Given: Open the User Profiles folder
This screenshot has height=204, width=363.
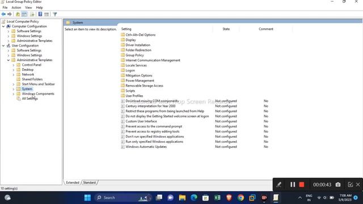Looking at the screenshot, I should (x=134, y=96).
